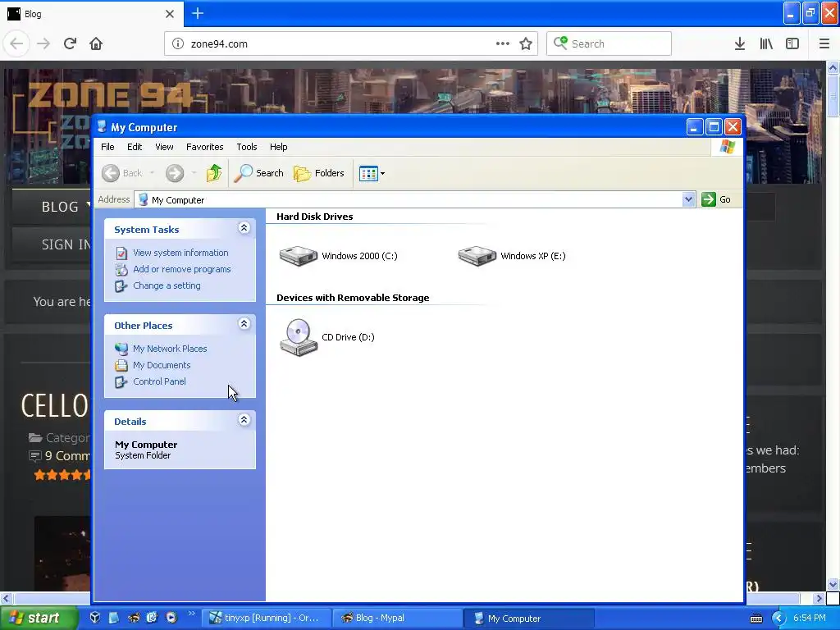Click the taskbar clock showing 6:54 PM

pos(809,618)
